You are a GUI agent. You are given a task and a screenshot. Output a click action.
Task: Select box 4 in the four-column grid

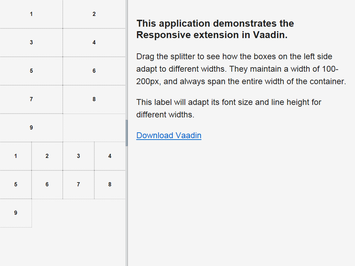[x=110, y=156]
